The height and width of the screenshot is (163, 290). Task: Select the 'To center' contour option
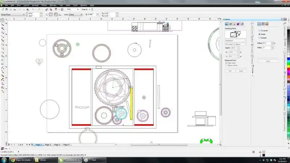[259, 31]
